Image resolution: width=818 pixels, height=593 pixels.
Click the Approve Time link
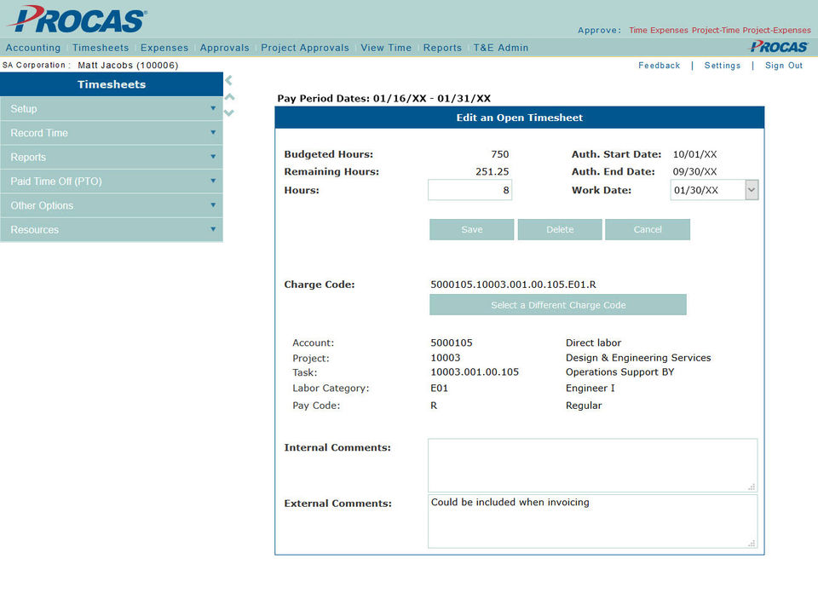point(638,31)
